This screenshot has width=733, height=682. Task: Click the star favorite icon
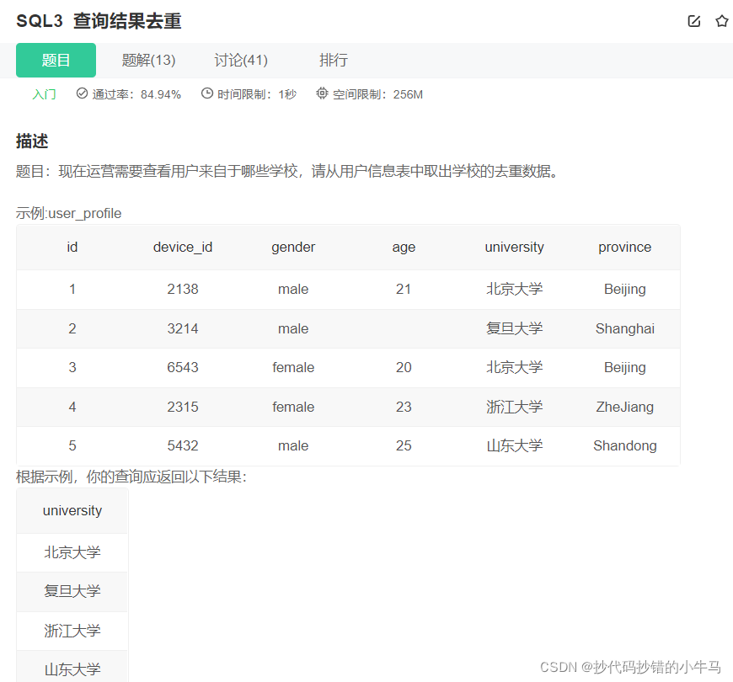tap(722, 21)
